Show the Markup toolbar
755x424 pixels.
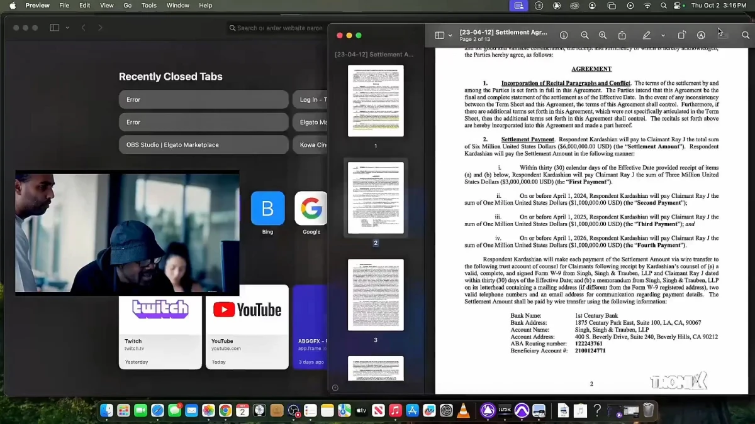(x=701, y=35)
